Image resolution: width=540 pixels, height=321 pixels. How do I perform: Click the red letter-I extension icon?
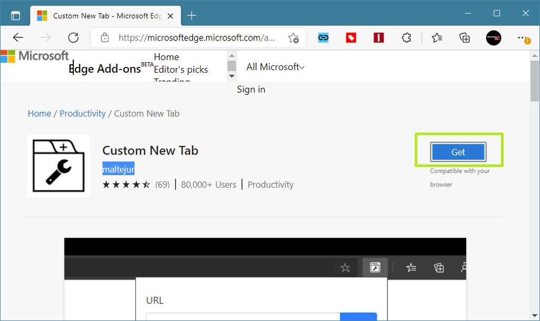point(378,37)
